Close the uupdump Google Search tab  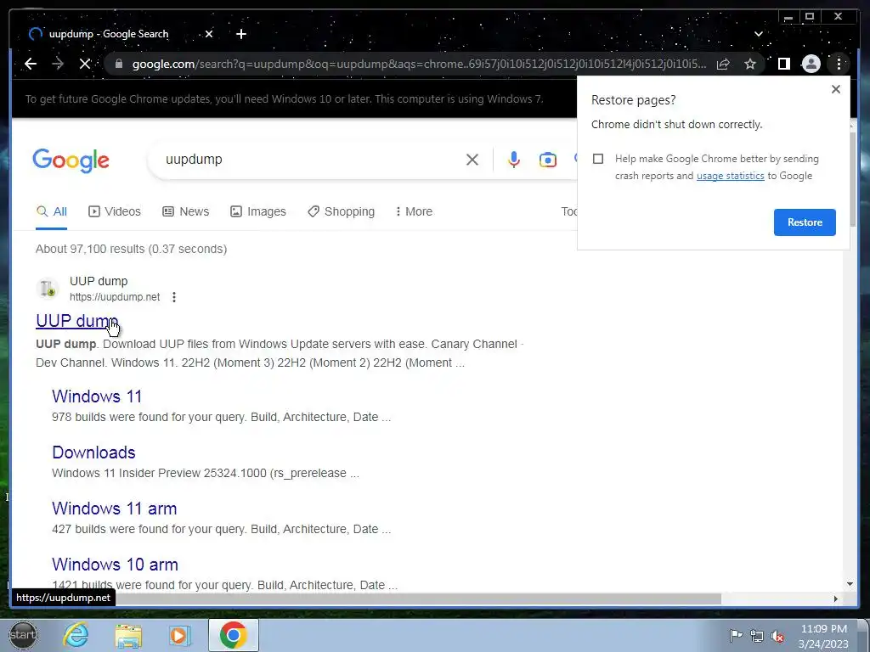coord(209,34)
